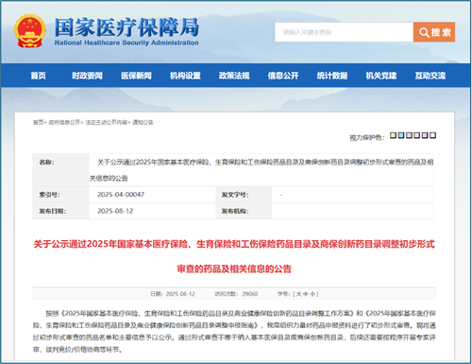Open the 信息公开 navigation tab
This screenshot has height=364, width=472.
[283, 76]
